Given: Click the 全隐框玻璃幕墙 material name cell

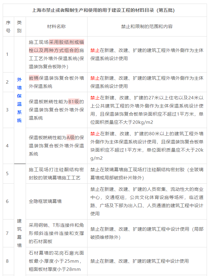Looking at the screenshot, I should (x=45, y=201).
